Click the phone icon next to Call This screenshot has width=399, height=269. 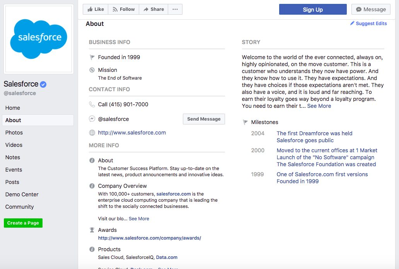pos(92,104)
